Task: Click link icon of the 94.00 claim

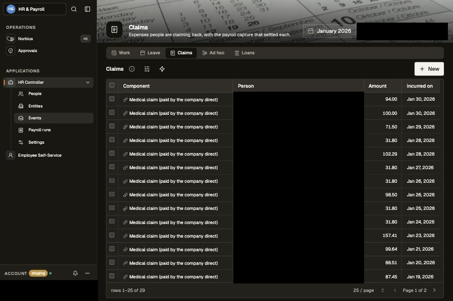Action: tap(125, 100)
